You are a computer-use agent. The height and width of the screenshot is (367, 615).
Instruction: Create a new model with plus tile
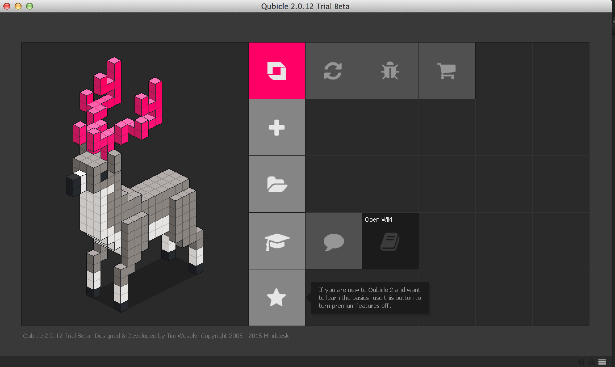coord(277,127)
